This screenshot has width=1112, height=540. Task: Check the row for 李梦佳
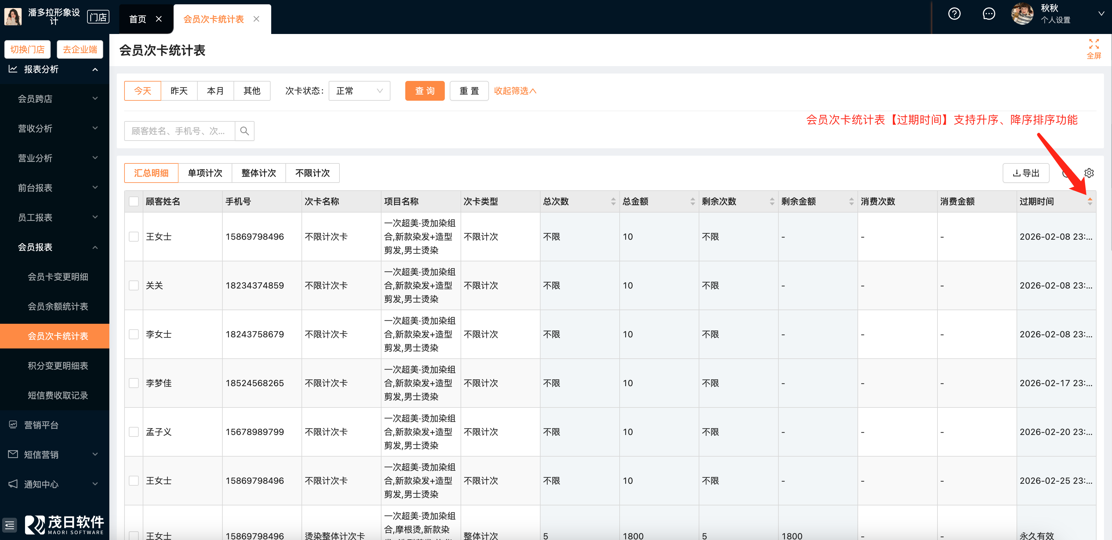tap(134, 383)
